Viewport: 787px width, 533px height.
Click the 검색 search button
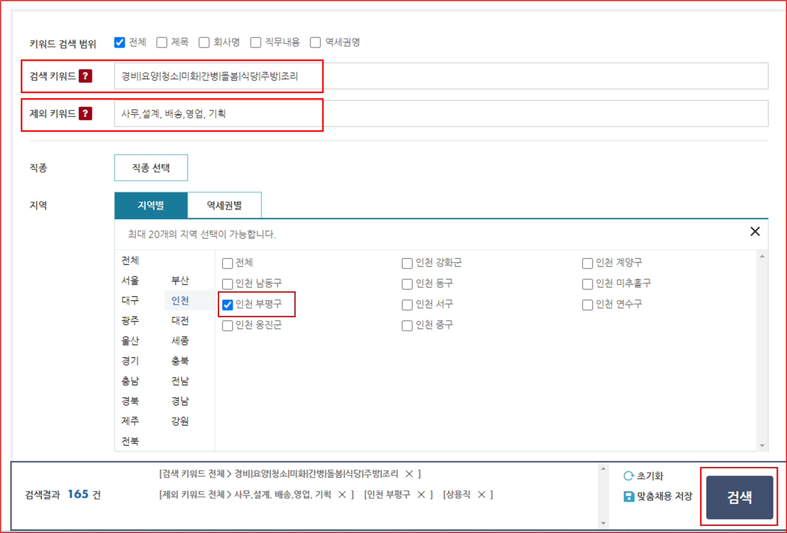739,497
